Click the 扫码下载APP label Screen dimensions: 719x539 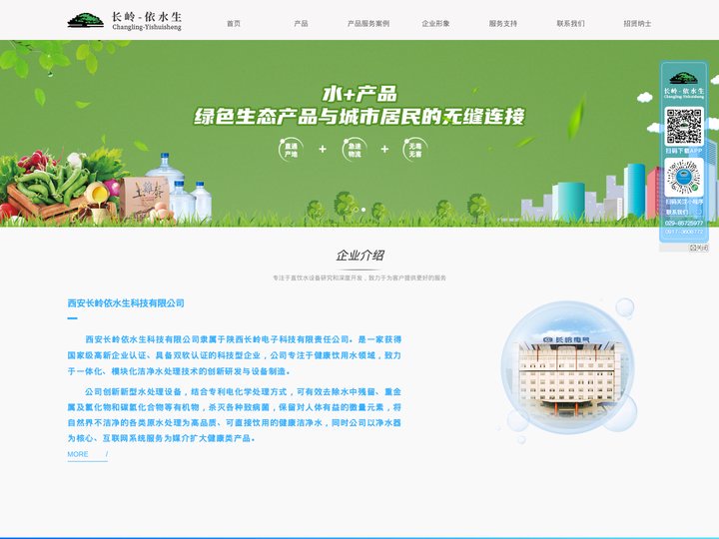tap(684, 151)
